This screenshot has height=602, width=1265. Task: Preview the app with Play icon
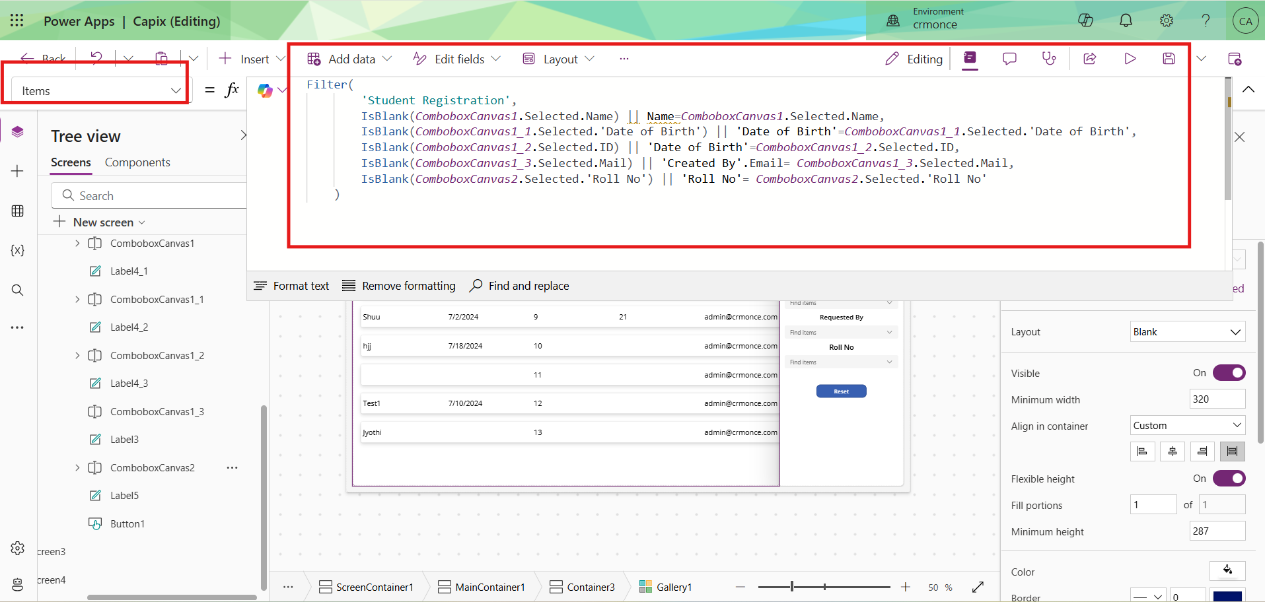point(1130,59)
